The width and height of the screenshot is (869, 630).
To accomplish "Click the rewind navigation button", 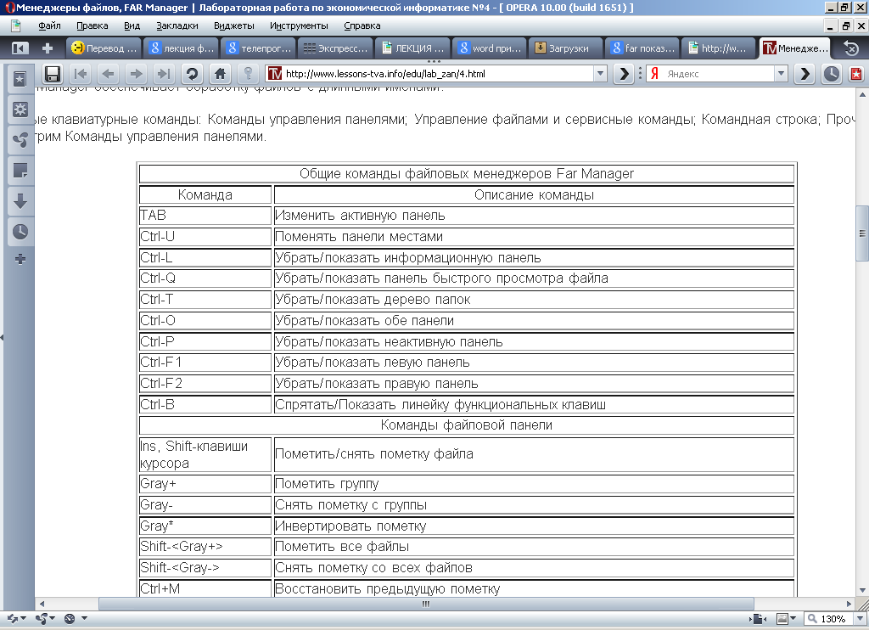I will [81, 74].
